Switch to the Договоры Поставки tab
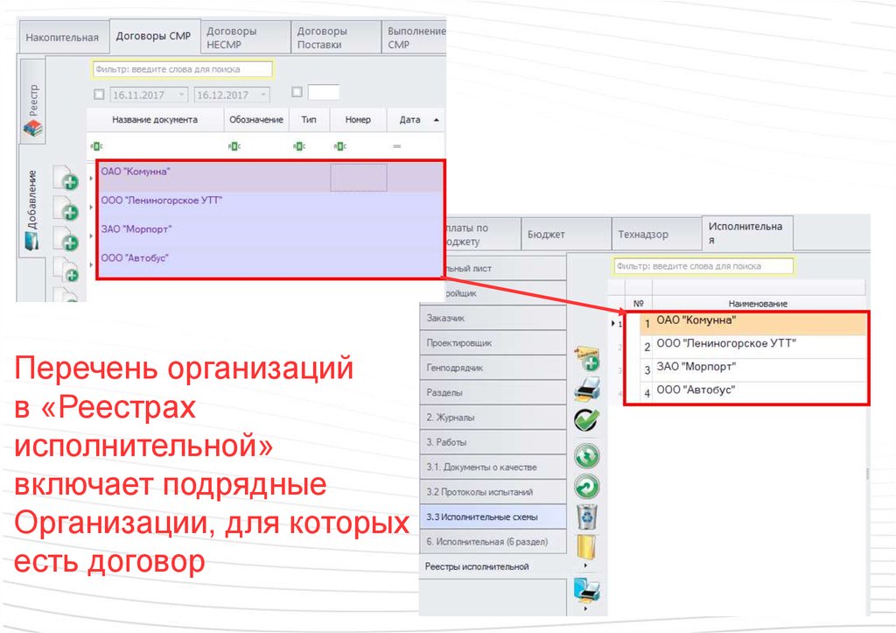The image size is (896, 633). tap(335, 37)
